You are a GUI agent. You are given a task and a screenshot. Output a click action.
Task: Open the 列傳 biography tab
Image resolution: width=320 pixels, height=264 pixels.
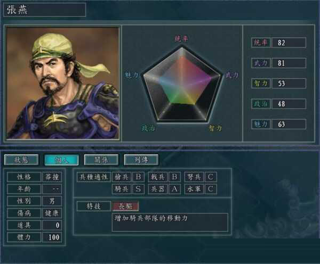point(141,160)
